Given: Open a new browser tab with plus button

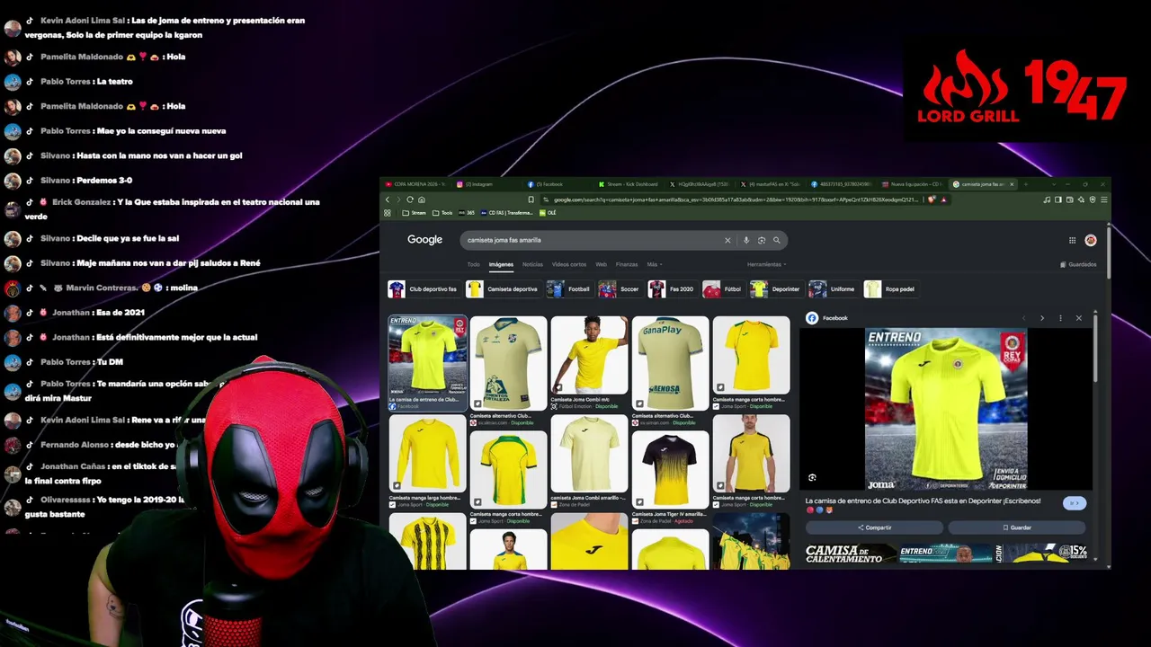Looking at the screenshot, I should 1024,184.
